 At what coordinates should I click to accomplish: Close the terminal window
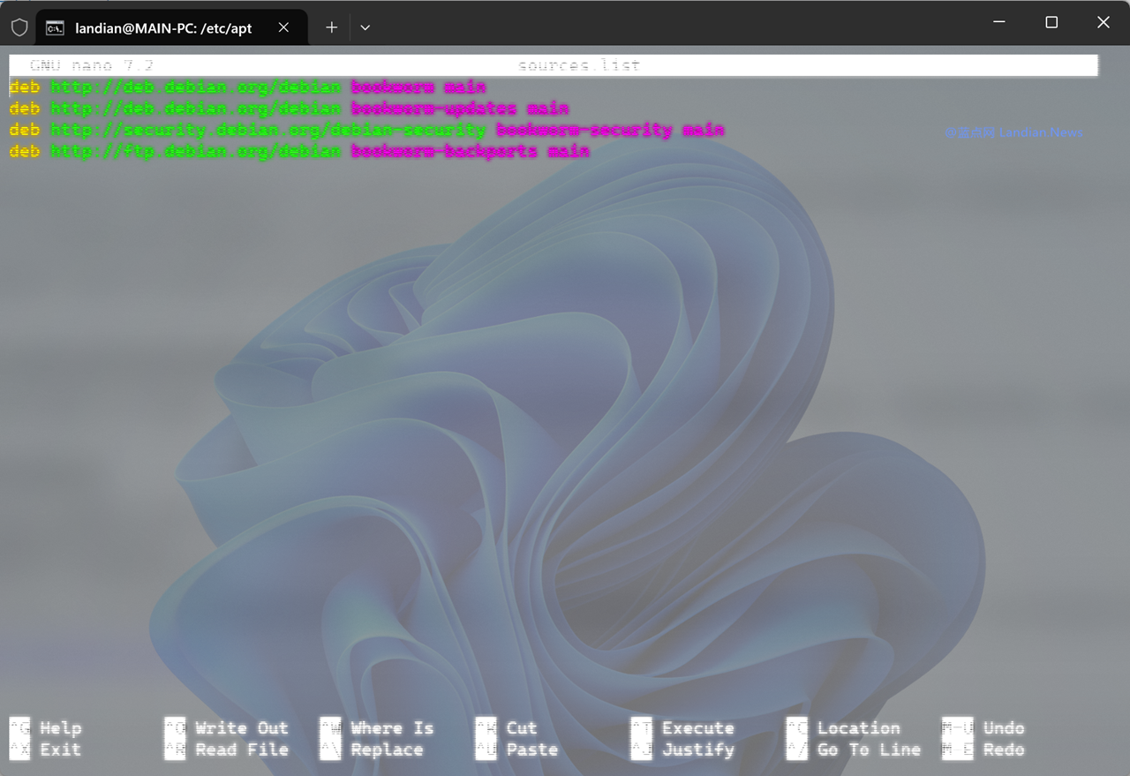(x=1103, y=23)
